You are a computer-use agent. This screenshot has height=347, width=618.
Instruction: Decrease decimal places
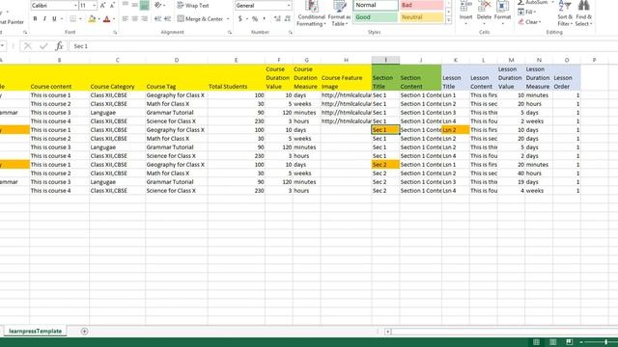[x=288, y=19]
